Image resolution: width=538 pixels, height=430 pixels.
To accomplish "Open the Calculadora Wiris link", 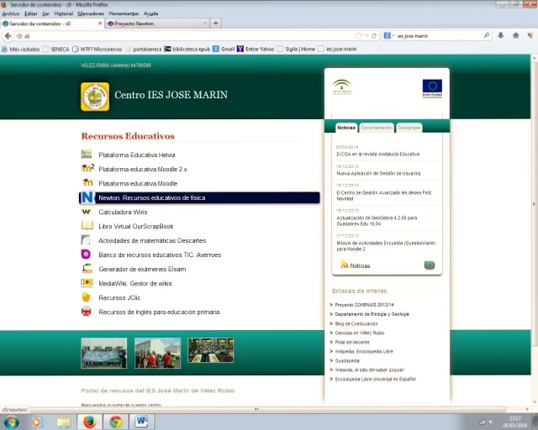I will (123, 212).
